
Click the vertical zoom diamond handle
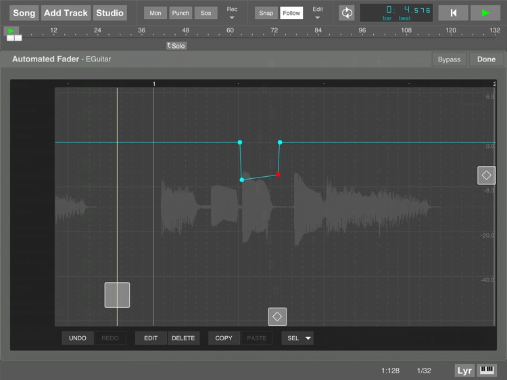[487, 175]
